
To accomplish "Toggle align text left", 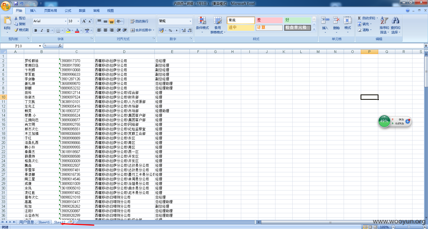I will [x=99, y=30].
